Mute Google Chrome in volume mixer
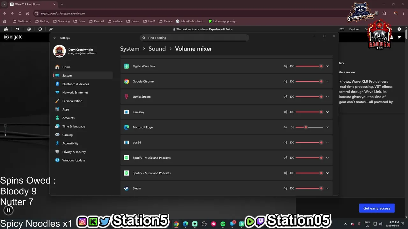The width and height of the screenshot is (408, 229). [285, 81]
